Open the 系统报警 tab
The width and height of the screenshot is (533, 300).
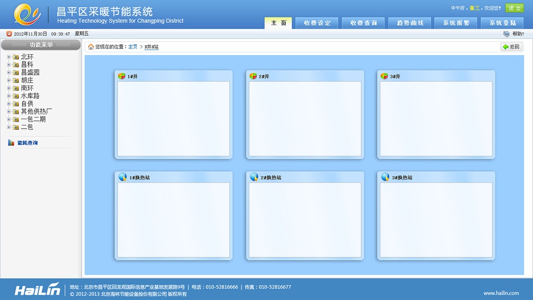[x=456, y=23]
